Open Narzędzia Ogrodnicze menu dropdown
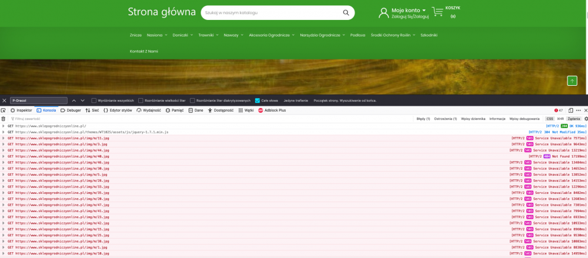This screenshot has height=258, width=588. click(322, 35)
